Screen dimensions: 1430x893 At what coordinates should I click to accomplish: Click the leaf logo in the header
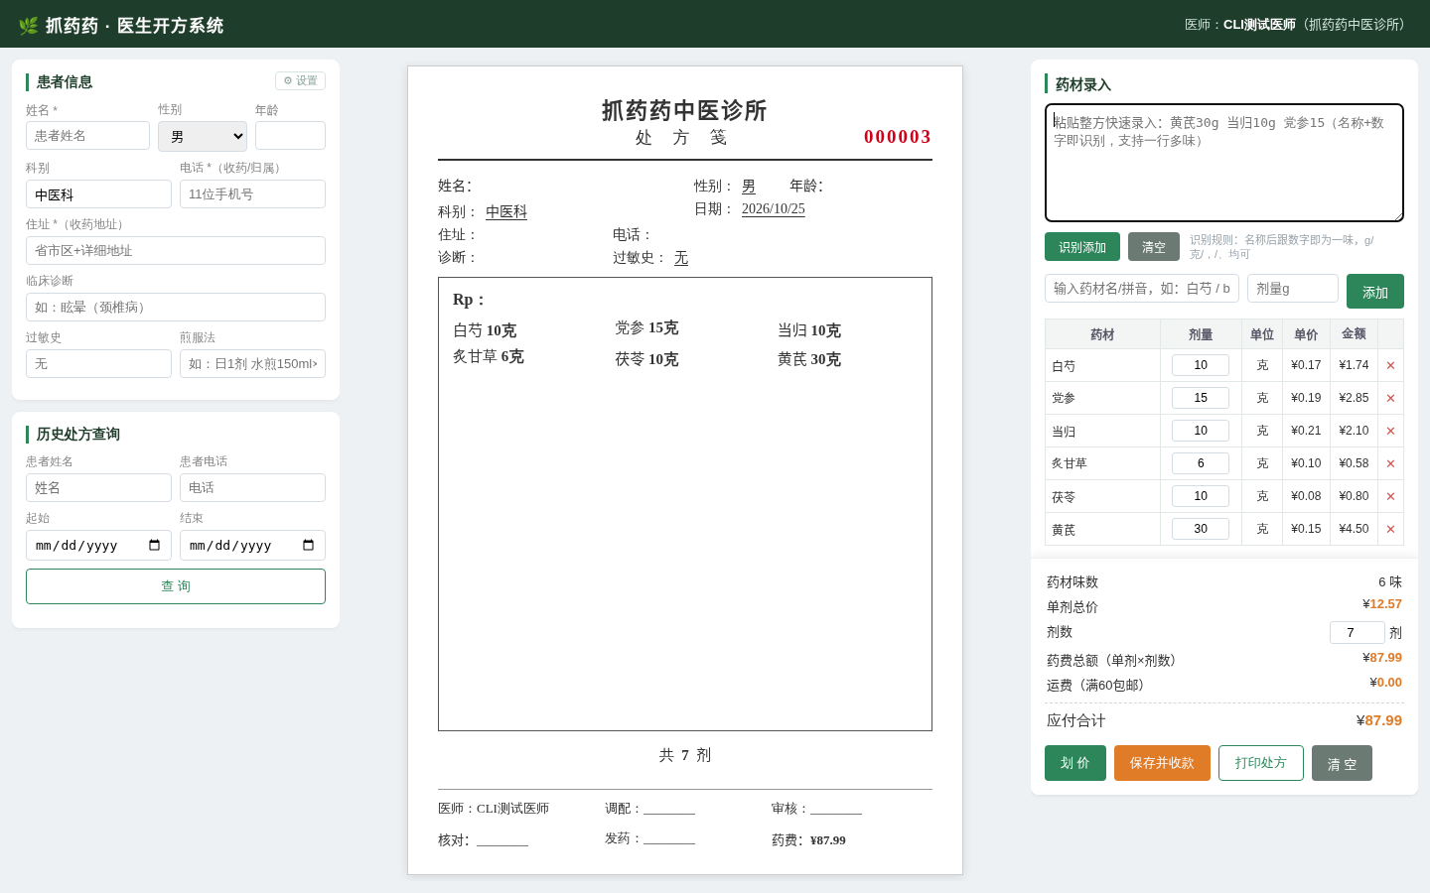pyautogui.click(x=28, y=25)
